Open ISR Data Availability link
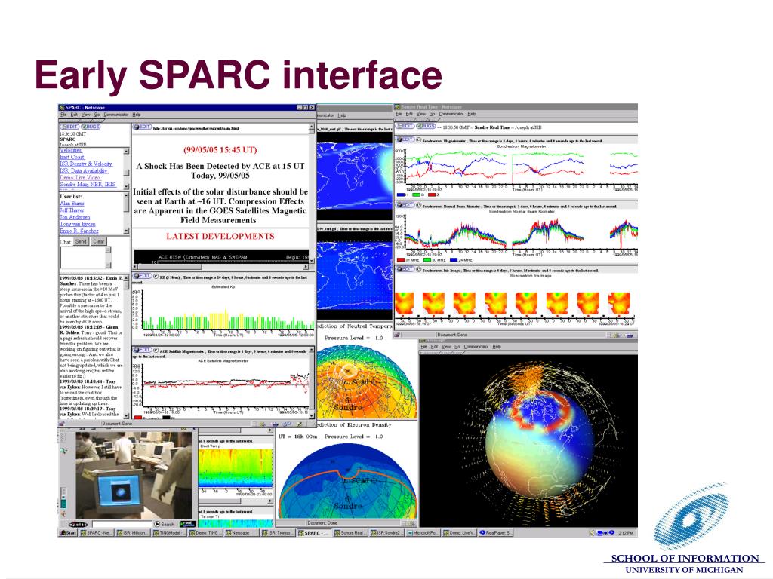 84,171
